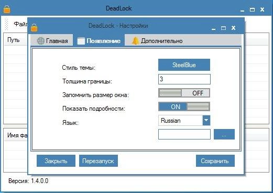This screenshot has width=273, height=193.
Task: Browse with the ... button
Action: [x=224, y=134]
